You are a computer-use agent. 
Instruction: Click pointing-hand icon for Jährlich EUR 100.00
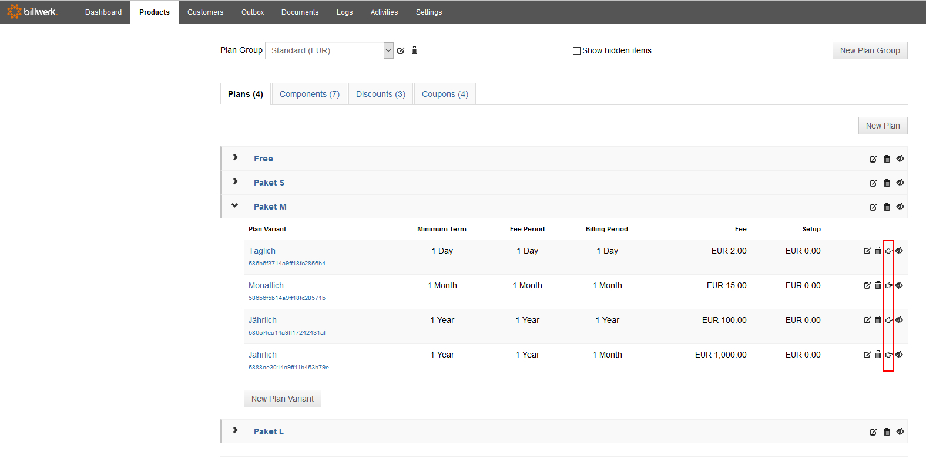point(888,320)
